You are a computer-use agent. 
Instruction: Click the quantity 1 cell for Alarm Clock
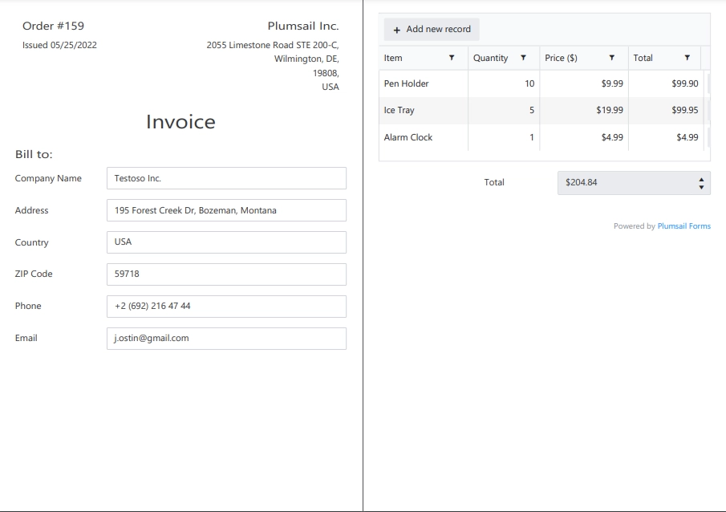pos(504,137)
